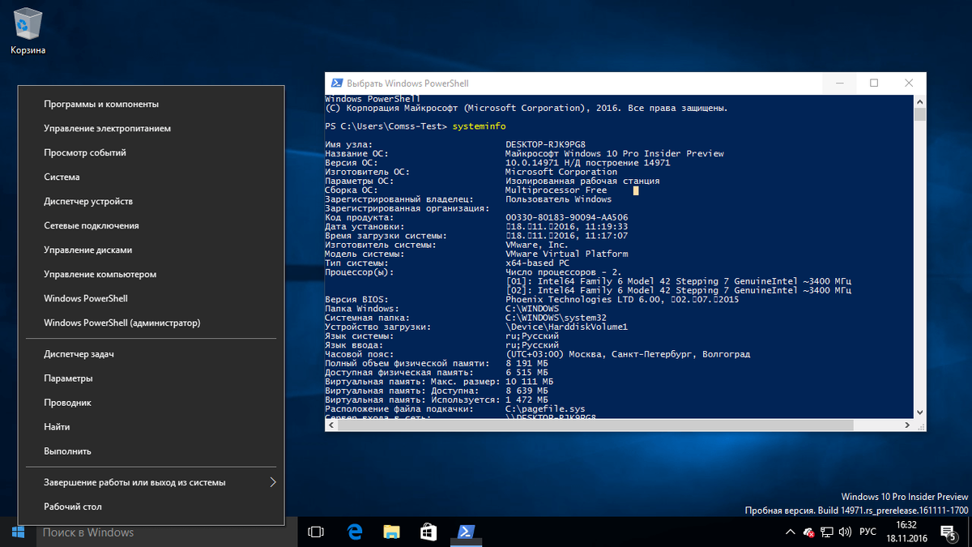Screen dimensions: 972x547
Task: Close the PowerShell window
Action: click(x=910, y=83)
